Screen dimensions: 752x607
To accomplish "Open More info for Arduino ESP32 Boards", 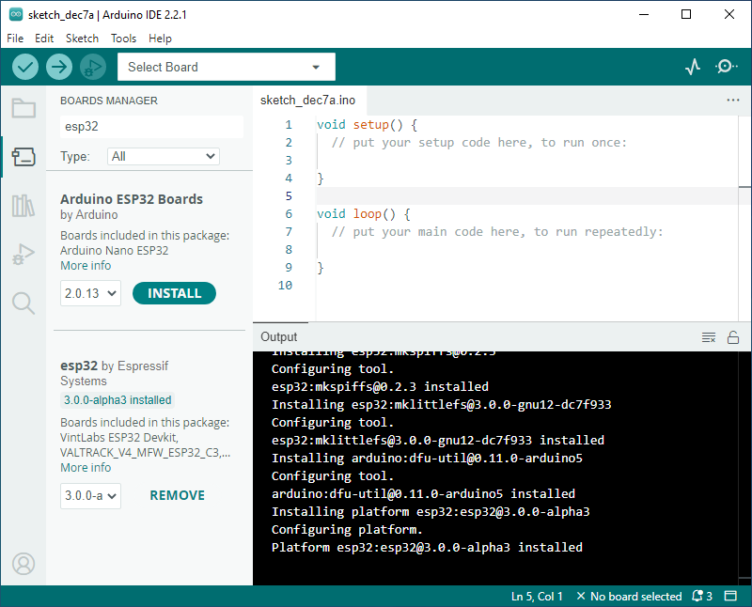I will 86,266.
